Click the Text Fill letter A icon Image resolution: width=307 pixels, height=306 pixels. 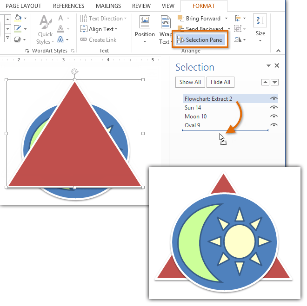point(60,18)
